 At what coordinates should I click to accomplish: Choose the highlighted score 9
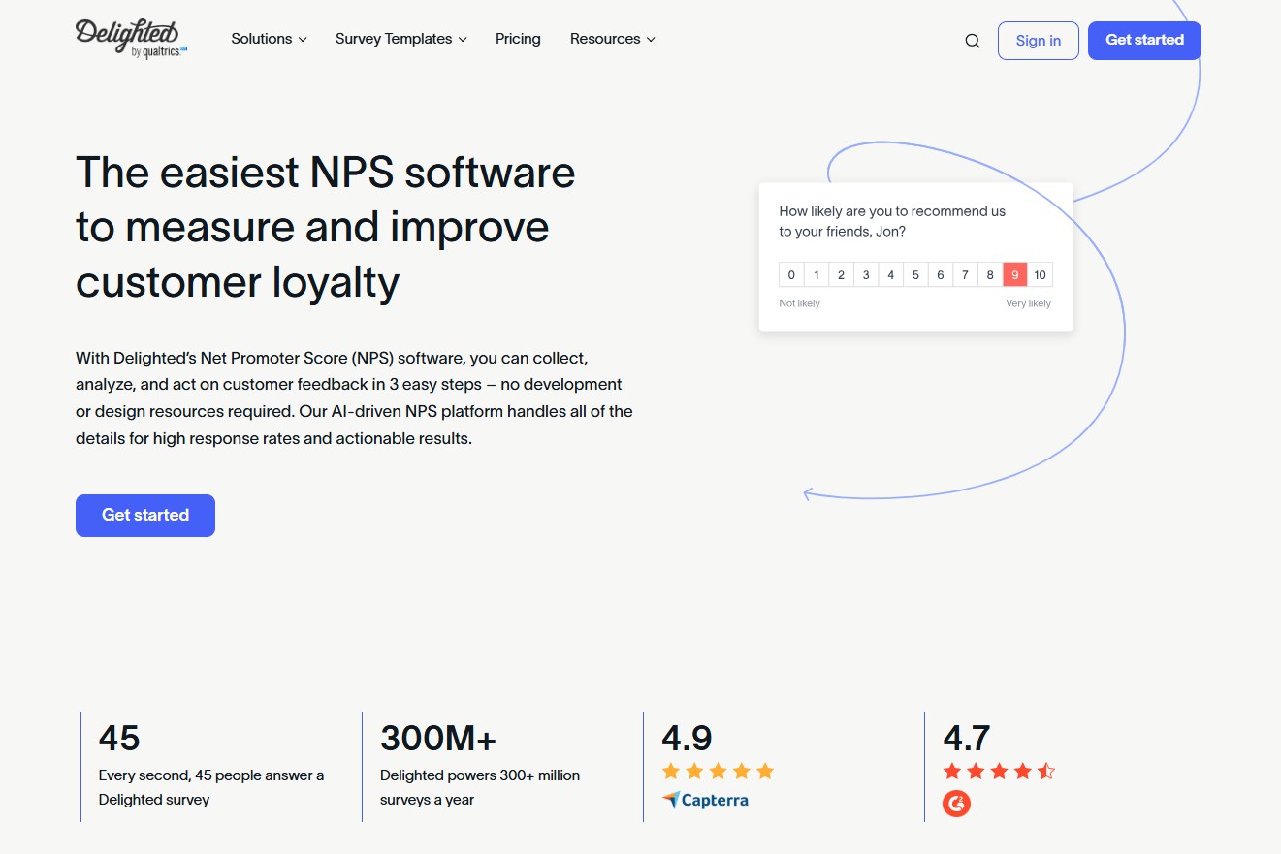(x=1014, y=275)
